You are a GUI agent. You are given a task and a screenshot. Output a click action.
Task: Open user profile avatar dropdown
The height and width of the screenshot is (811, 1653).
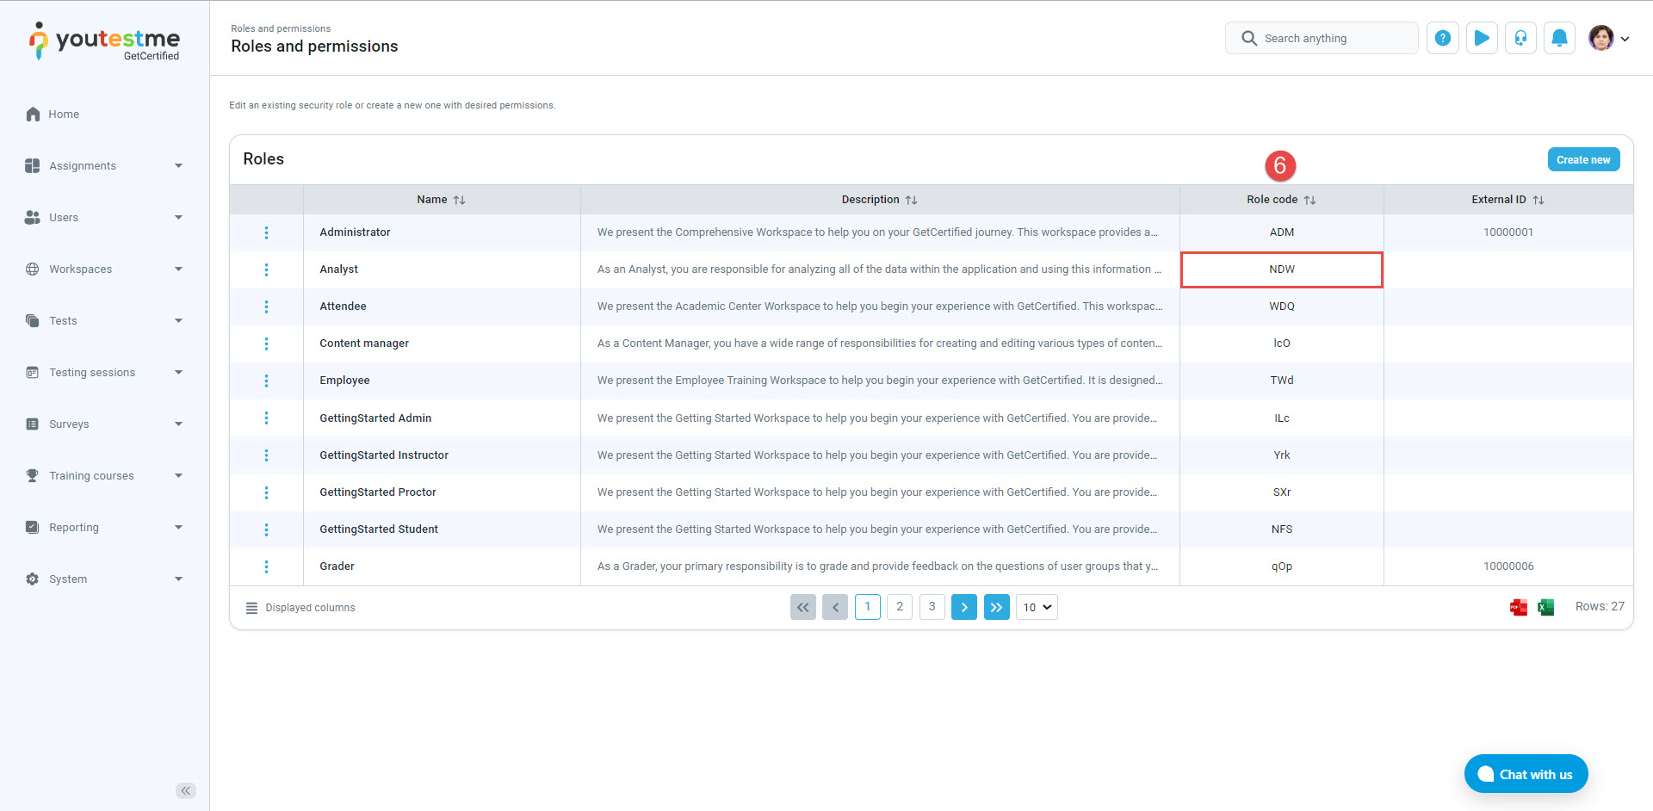[x=1608, y=38]
